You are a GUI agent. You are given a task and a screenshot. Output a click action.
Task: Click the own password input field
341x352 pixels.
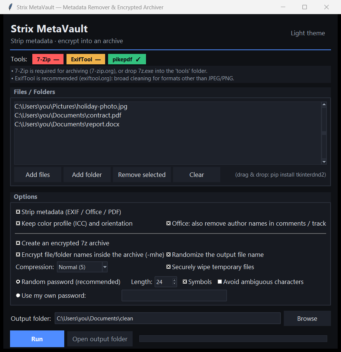click(174, 296)
